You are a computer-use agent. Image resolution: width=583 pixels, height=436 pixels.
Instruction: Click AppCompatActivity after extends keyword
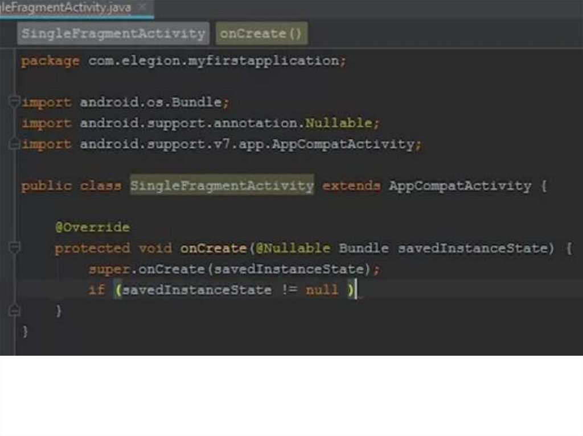(459, 186)
